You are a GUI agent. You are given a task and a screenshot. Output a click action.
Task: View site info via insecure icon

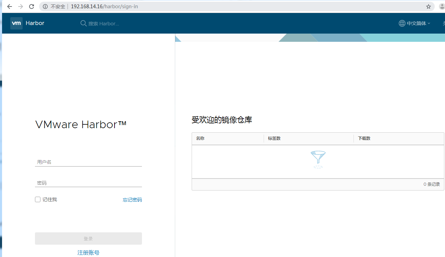(45, 7)
